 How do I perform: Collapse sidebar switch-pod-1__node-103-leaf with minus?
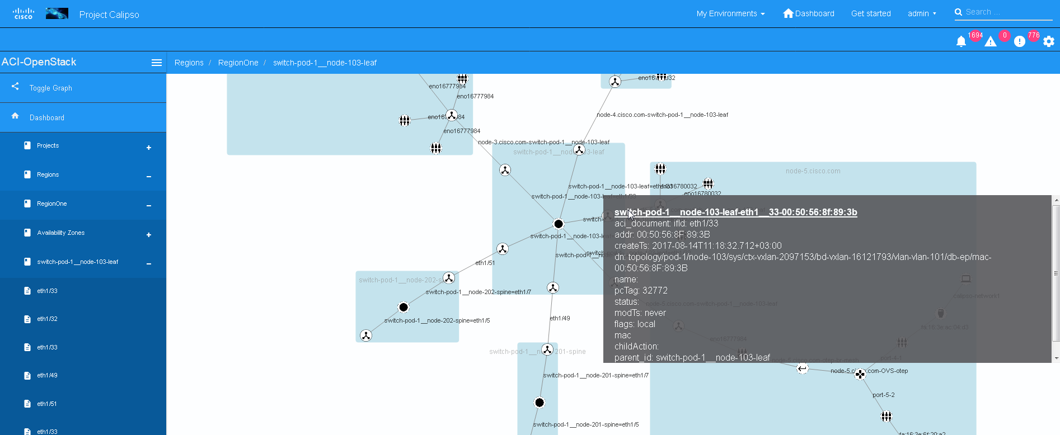pos(149,264)
